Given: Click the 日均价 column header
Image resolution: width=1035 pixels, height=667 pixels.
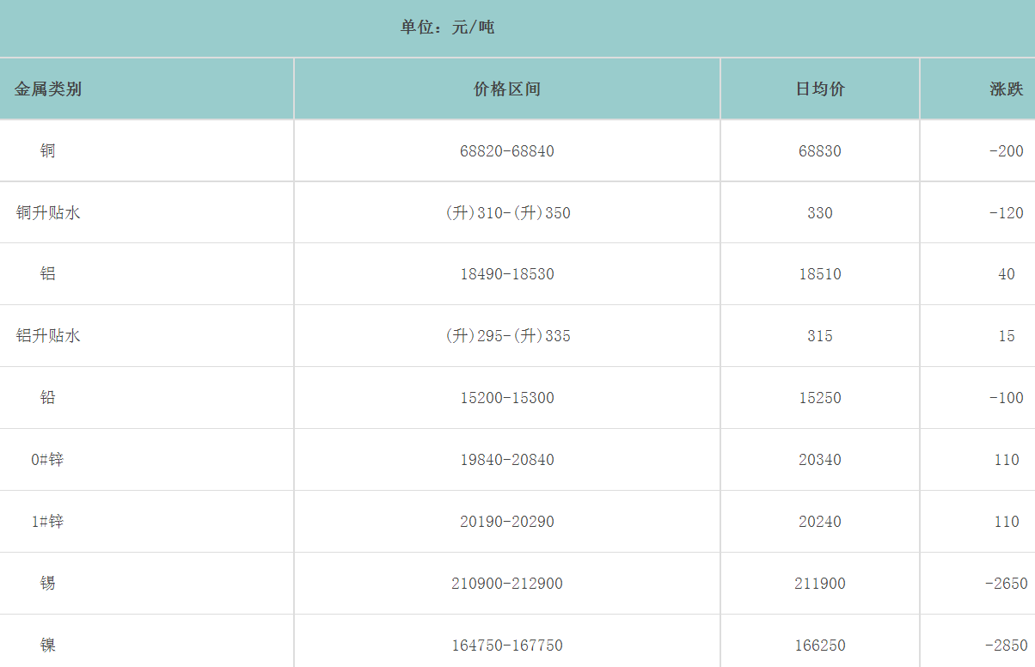Looking at the screenshot, I should (820, 89).
